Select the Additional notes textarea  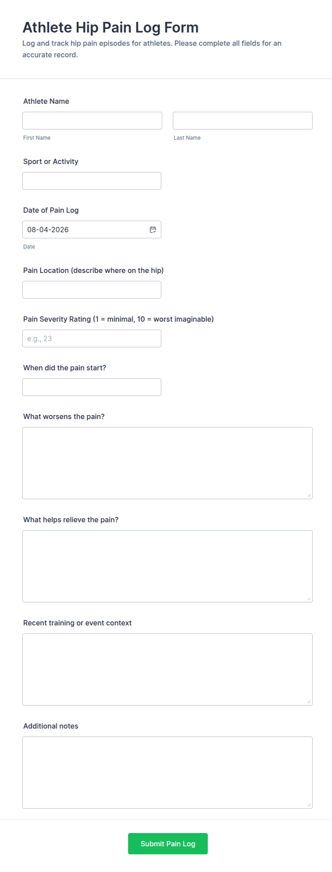(167, 773)
